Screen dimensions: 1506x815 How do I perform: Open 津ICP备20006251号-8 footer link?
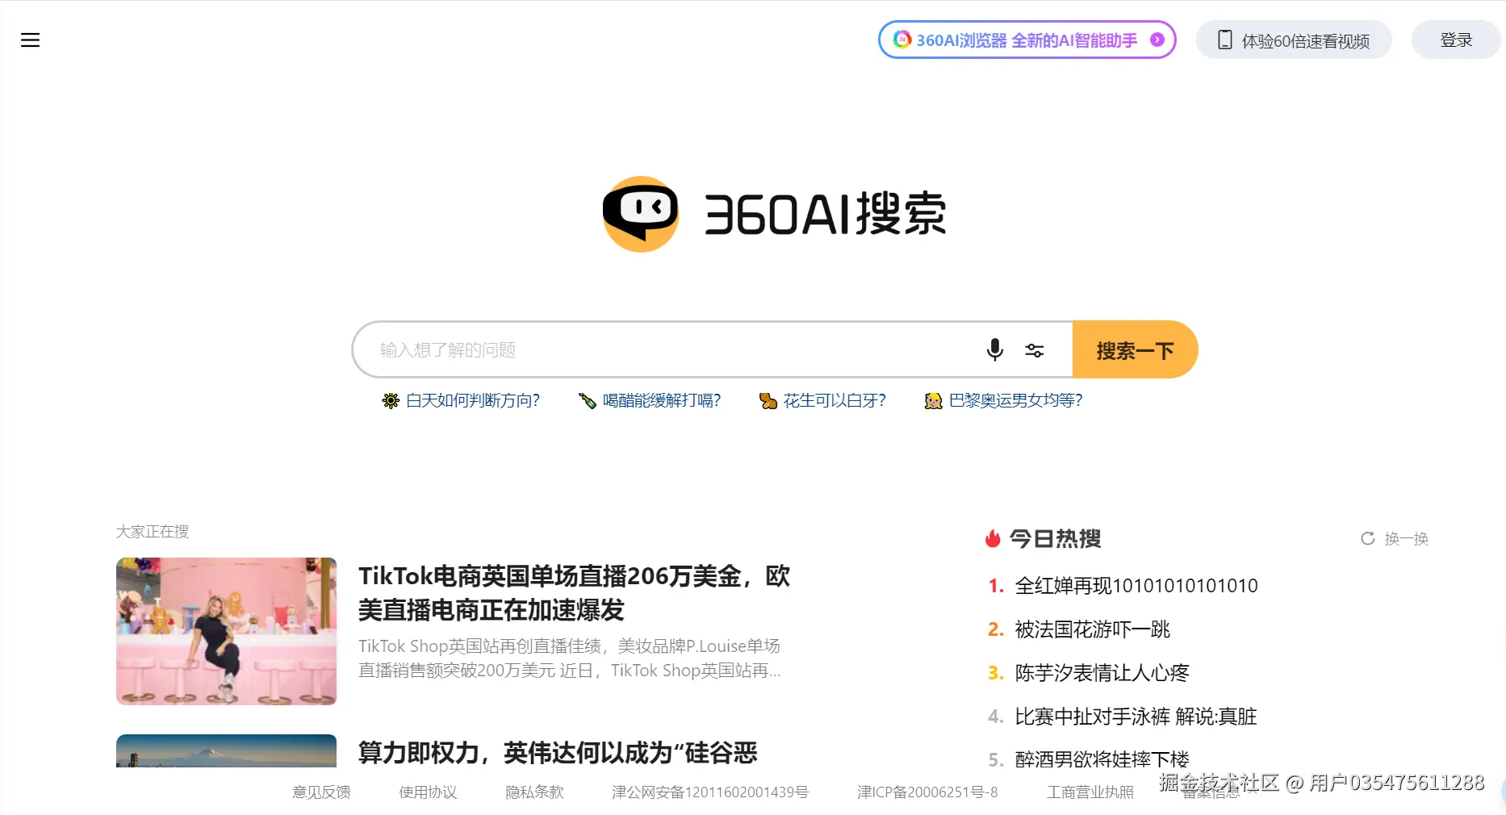927,792
